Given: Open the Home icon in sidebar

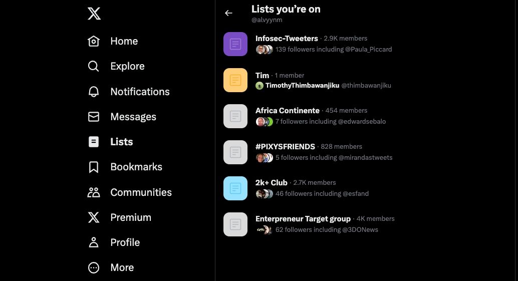Looking at the screenshot, I should (x=94, y=41).
